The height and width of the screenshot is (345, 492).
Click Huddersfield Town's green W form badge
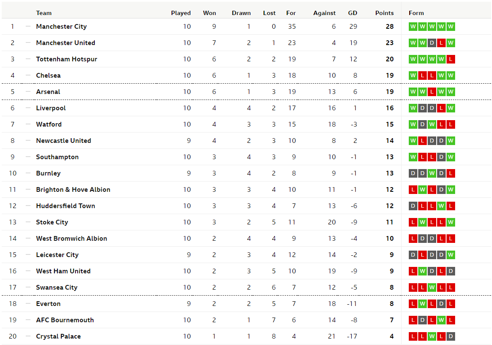[441, 206]
